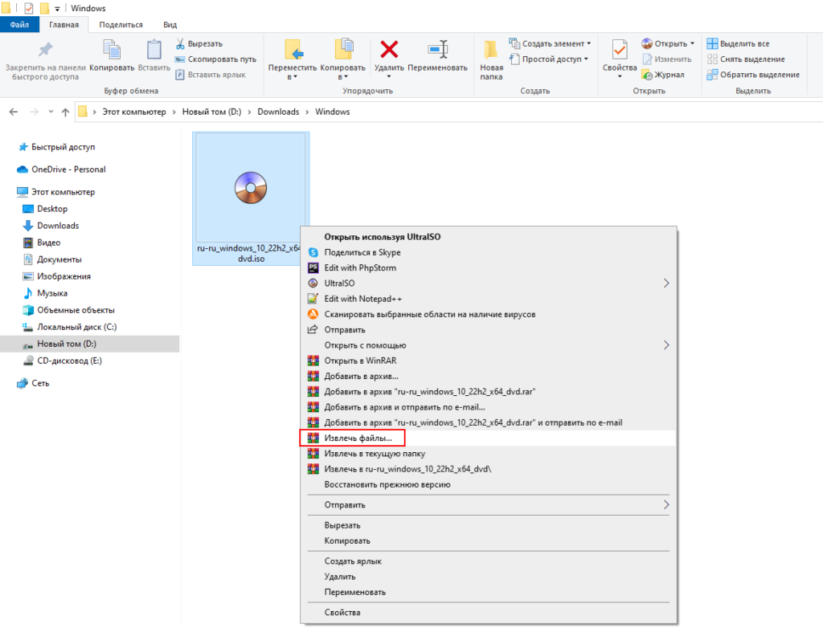Open the Create item dropdown

point(588,43)
